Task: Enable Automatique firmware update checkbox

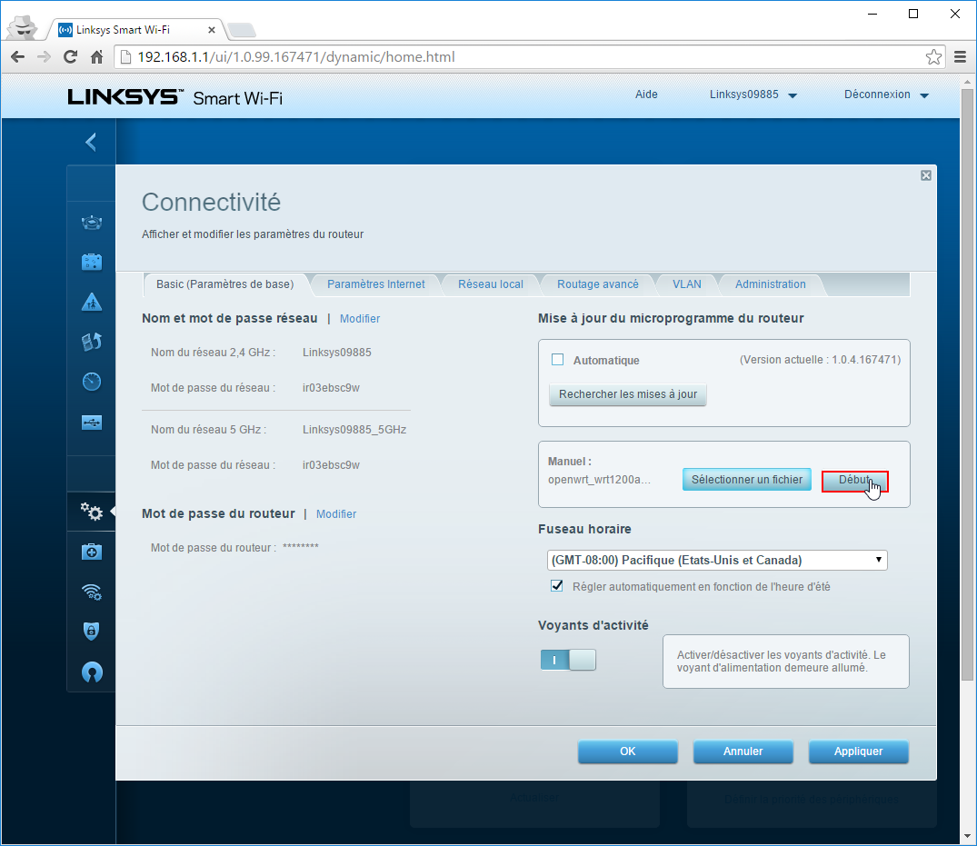Action: 558,360
